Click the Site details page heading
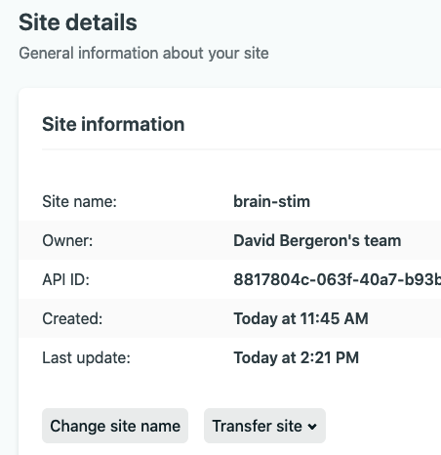 [x=78, y=22]
